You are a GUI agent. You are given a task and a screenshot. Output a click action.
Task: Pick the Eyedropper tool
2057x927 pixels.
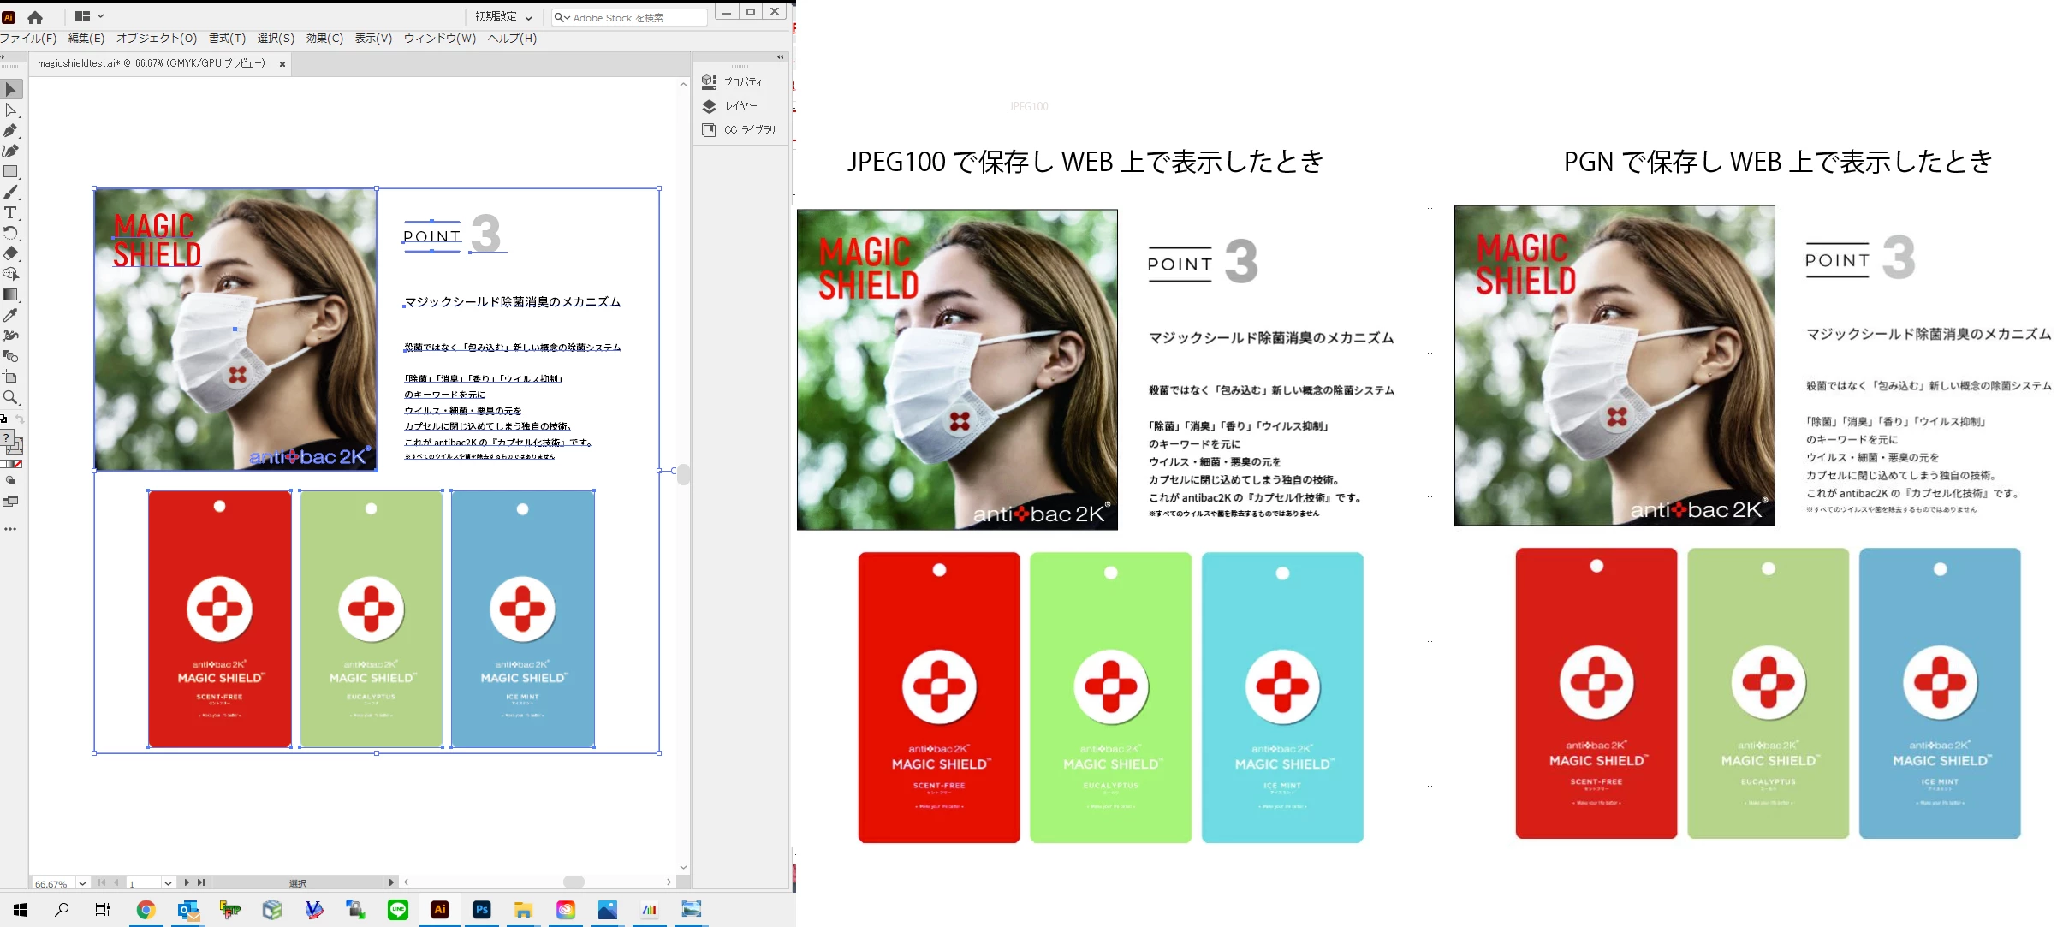11,315
